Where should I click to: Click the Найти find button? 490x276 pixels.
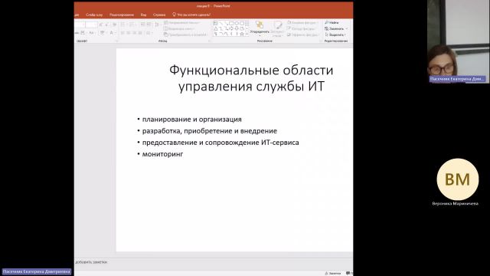click(x=332, y=22)
